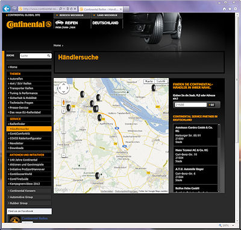Open ContiTireGuide sidebar item
The image size is (241, 230).
coord(29,179)
